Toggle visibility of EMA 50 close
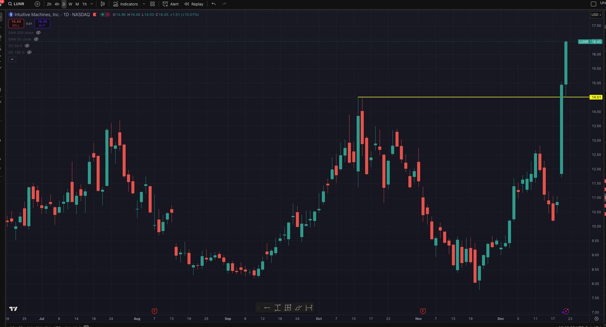The image size is (606, 327). pos(36,39)
